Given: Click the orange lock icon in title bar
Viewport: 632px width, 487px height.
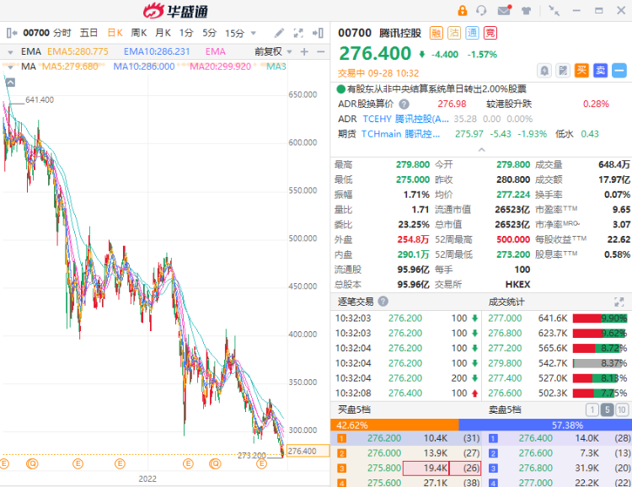Looking at the screenshot, I should click(x=463, y=10).
